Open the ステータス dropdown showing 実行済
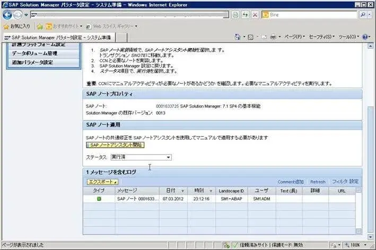Screen dimensions: 376x250 tap(141, 157)
